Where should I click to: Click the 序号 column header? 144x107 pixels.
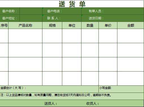(4, 25)
